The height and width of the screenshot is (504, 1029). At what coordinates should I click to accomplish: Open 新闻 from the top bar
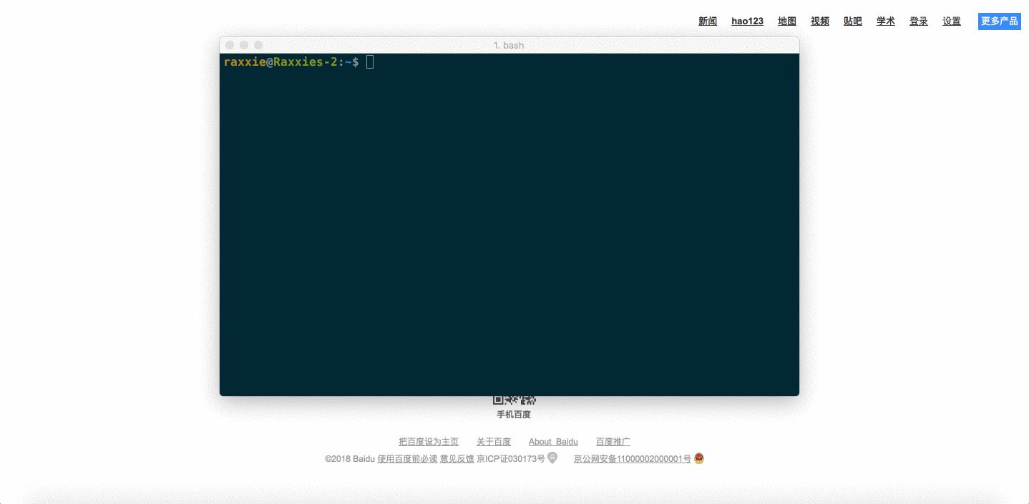click(x=707, y=21)
